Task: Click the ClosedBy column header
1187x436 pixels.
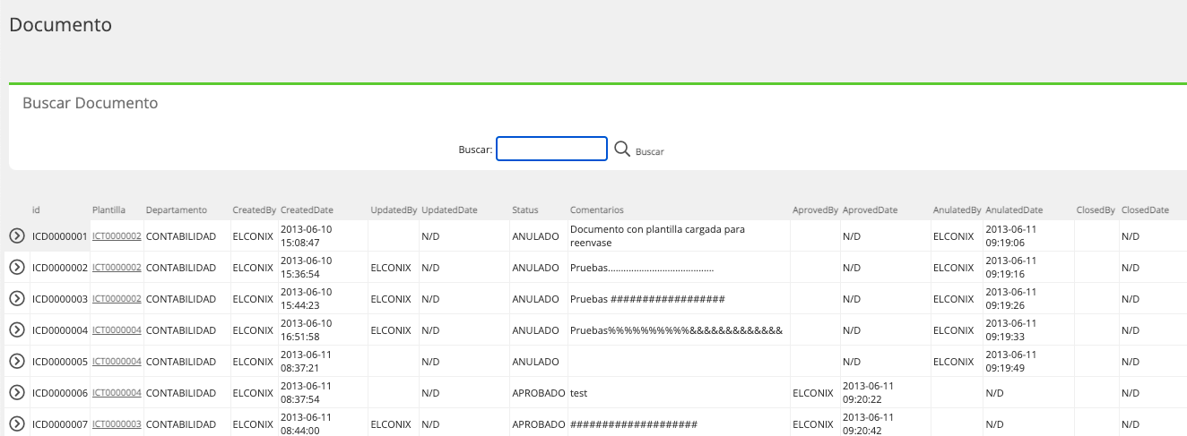Action: click(x=1096, y=210)
